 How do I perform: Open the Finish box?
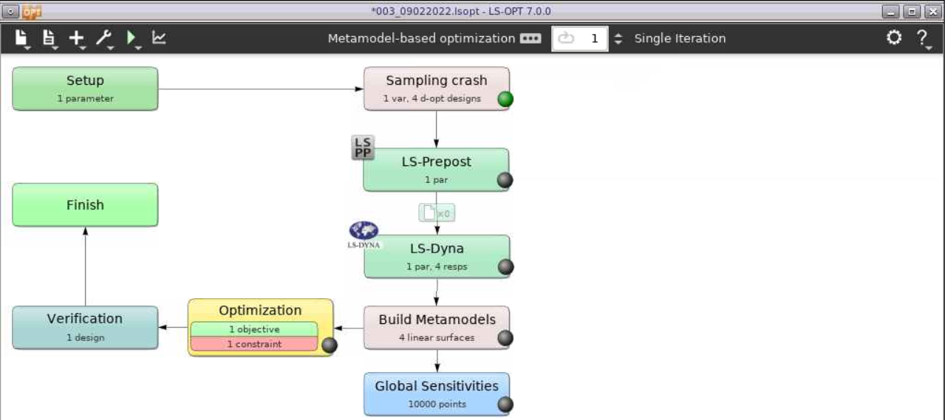point(85,204)
